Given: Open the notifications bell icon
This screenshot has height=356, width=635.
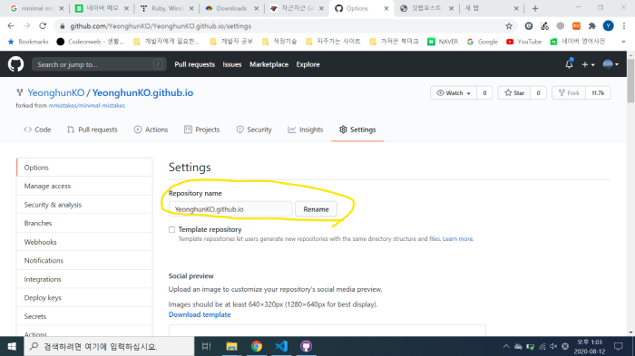Looking at the screenshot, I should [569, 64].
